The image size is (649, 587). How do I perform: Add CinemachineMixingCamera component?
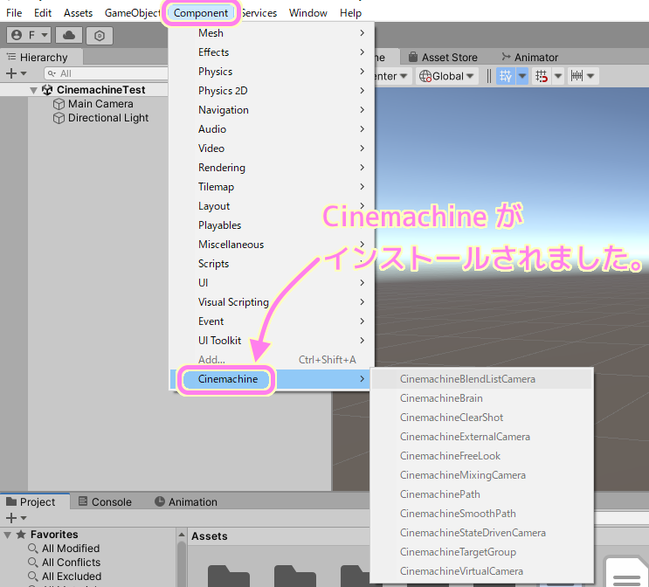[x=482, y=475]
